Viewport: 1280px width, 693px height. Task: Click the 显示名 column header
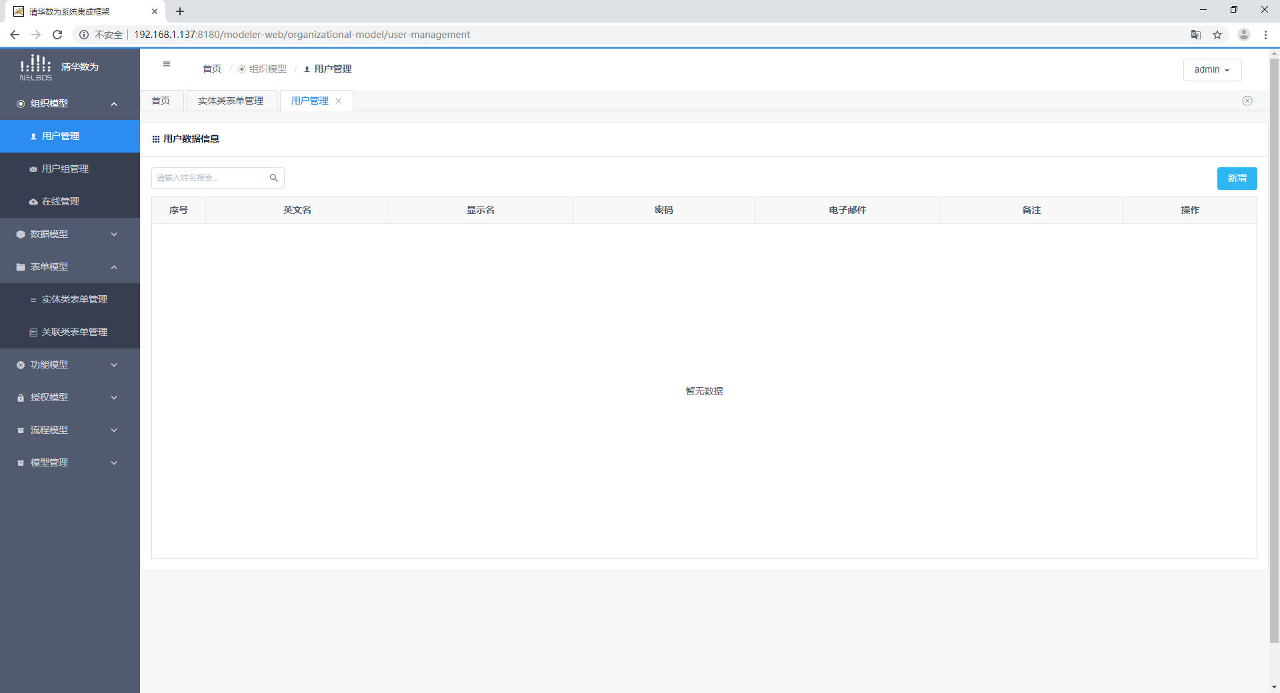pyautogui.click(x=481, y=210)
